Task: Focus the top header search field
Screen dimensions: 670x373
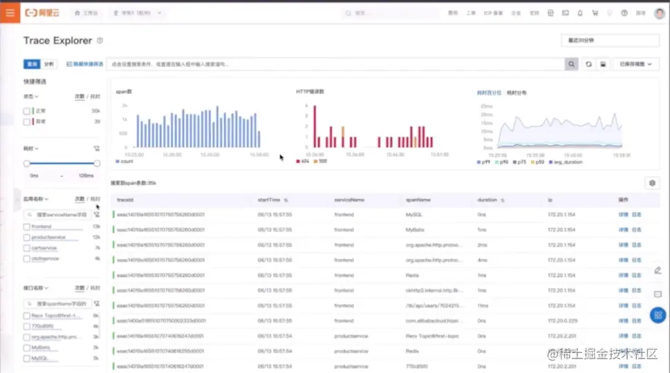Action: click(x=391, y=13)
